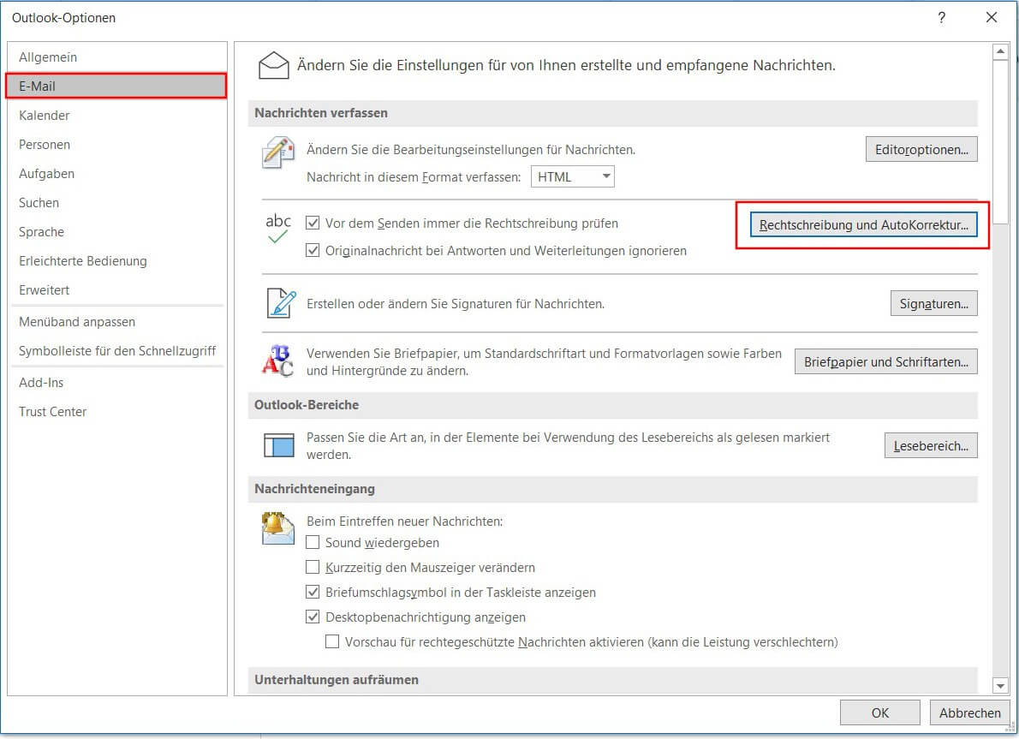
Task: Click the Editoroptionen... button
Action: (x=921, y=150)
